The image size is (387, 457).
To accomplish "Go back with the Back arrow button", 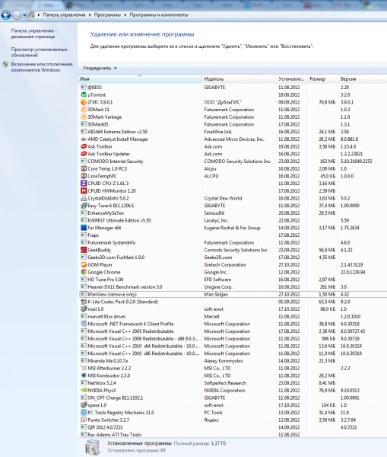I will 6,15.
